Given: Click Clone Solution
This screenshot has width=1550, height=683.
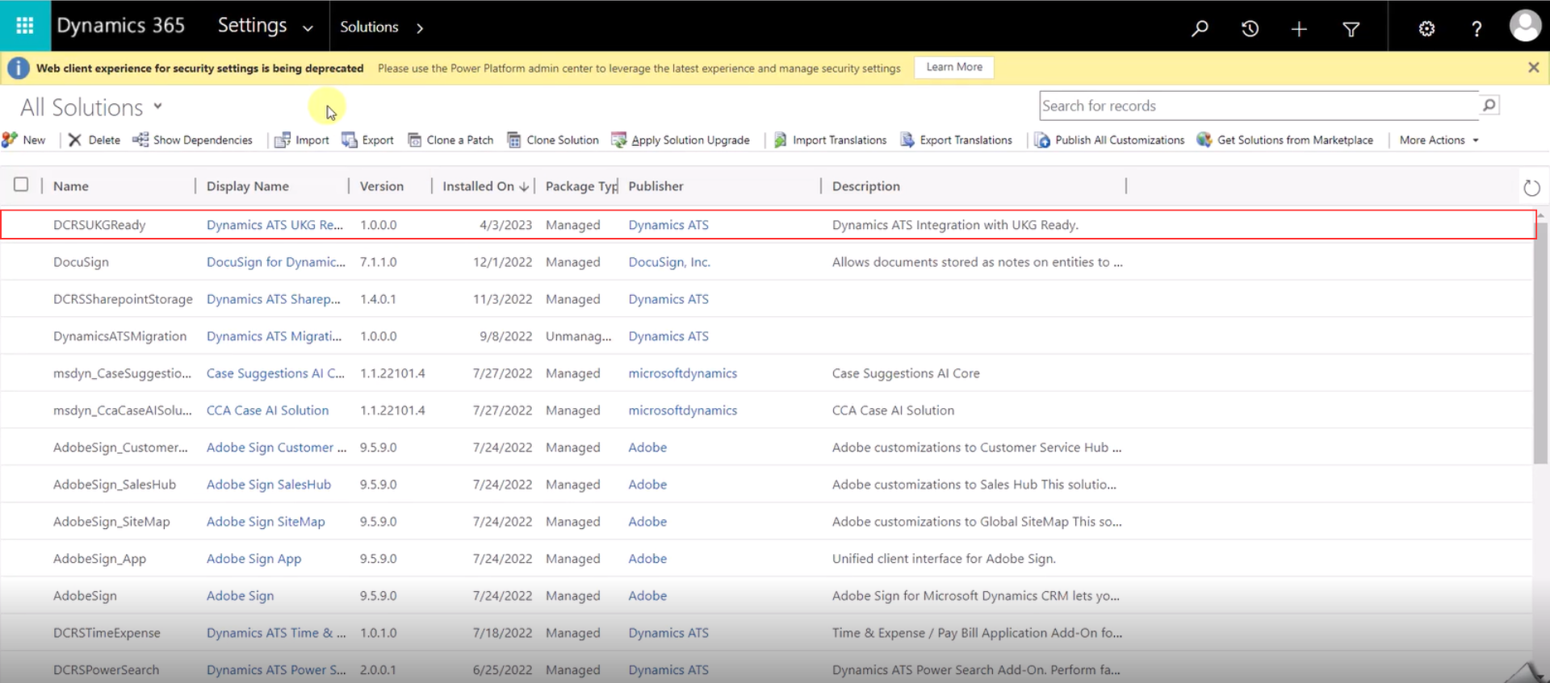Looking at the screenshot, I should tap(553, 140).
